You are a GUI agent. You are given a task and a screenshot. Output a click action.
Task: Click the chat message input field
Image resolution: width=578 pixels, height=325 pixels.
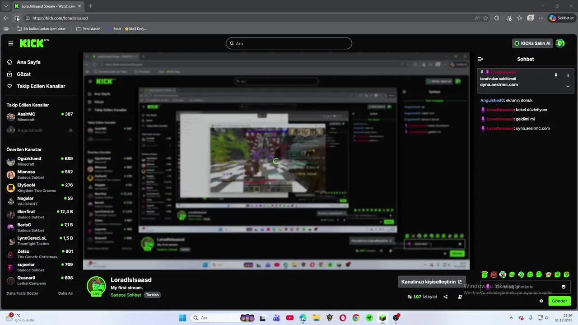pyautogui.click(x=525, y=287)
